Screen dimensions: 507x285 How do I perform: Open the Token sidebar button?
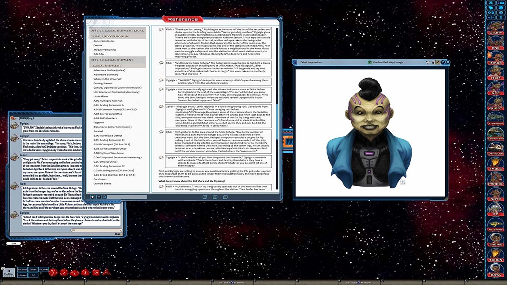coord(496,255)
